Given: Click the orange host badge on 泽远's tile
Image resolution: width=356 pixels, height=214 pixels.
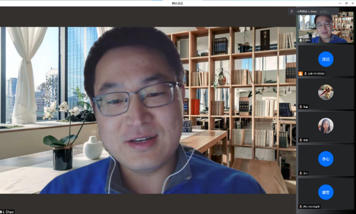Looking at the screenshot, I should coord(300,73).
